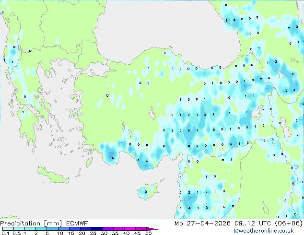Screen dimensions: 304x235
Task: Select the "15" legend scale label
Action: [71, 233]
